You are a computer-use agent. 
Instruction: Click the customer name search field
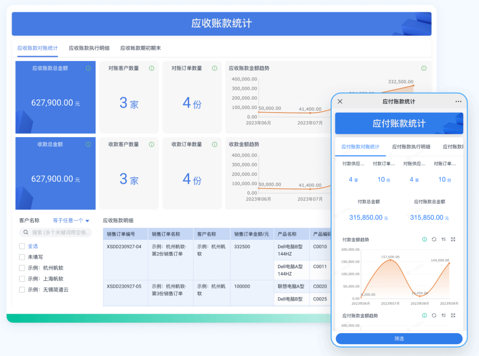tap(55, 233)
